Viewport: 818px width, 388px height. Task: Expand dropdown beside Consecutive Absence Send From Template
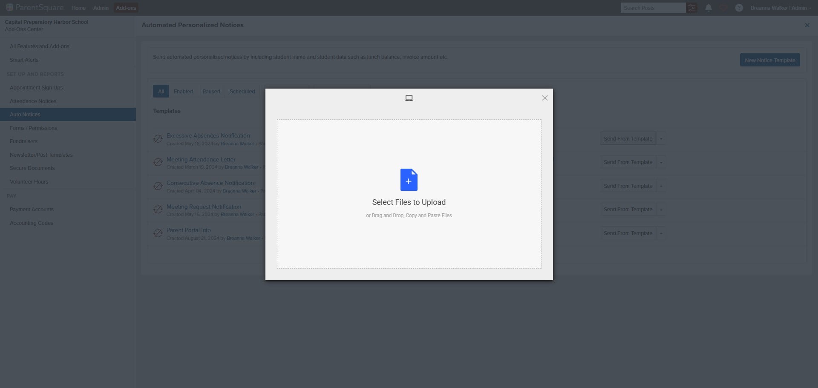661,186
